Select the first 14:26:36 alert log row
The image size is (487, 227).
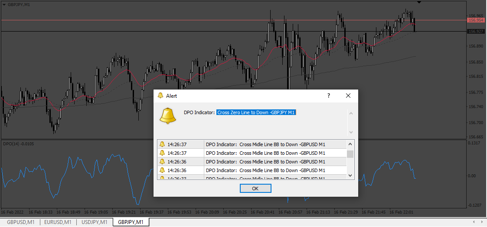(x=252, y=162)
